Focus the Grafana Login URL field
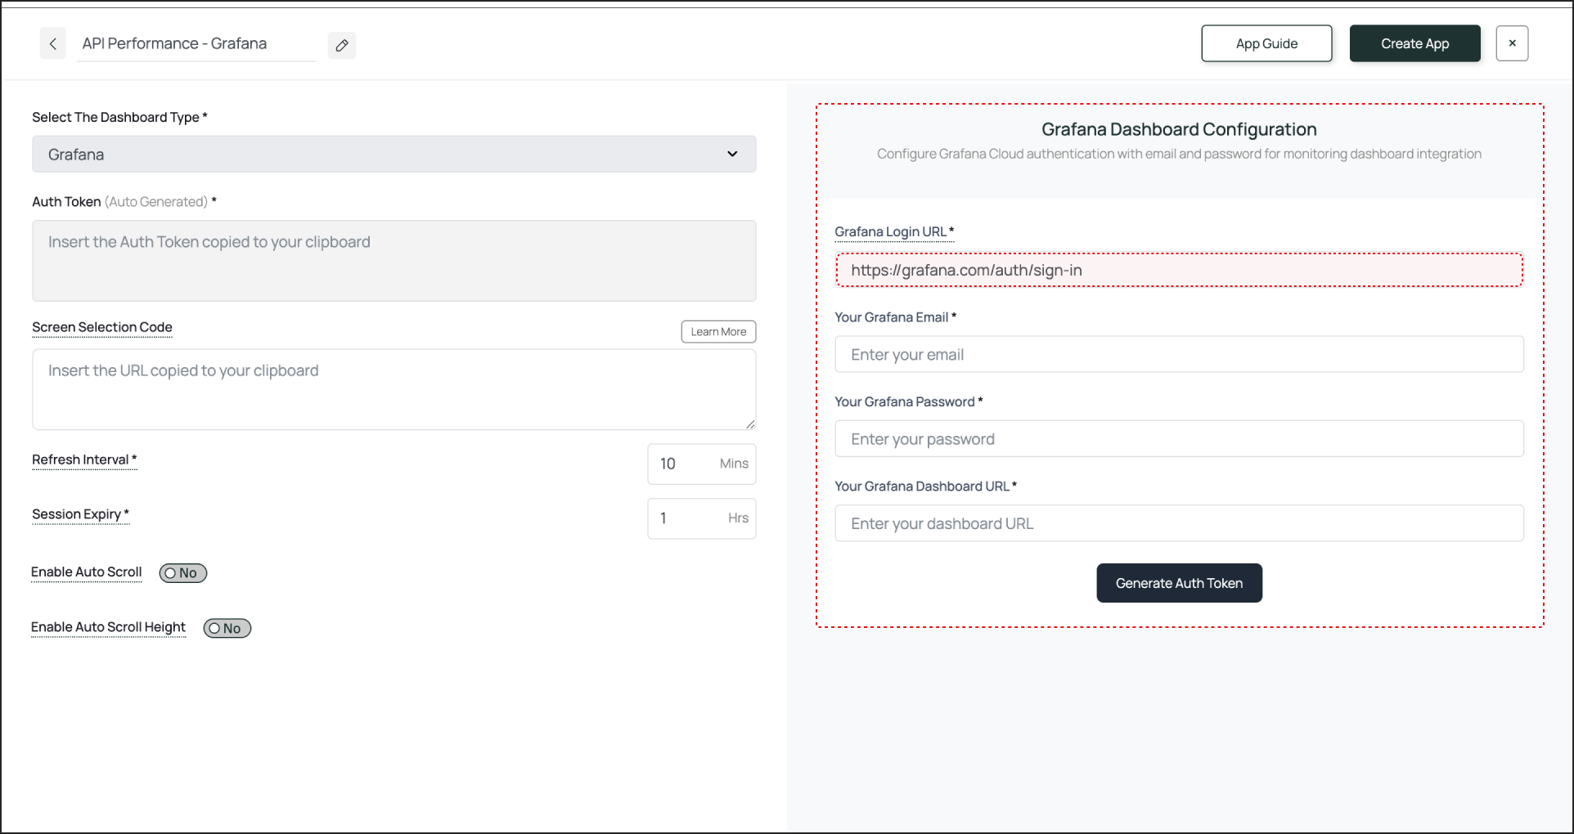Screen dimensions: 1574x834 coord(1178,271)
